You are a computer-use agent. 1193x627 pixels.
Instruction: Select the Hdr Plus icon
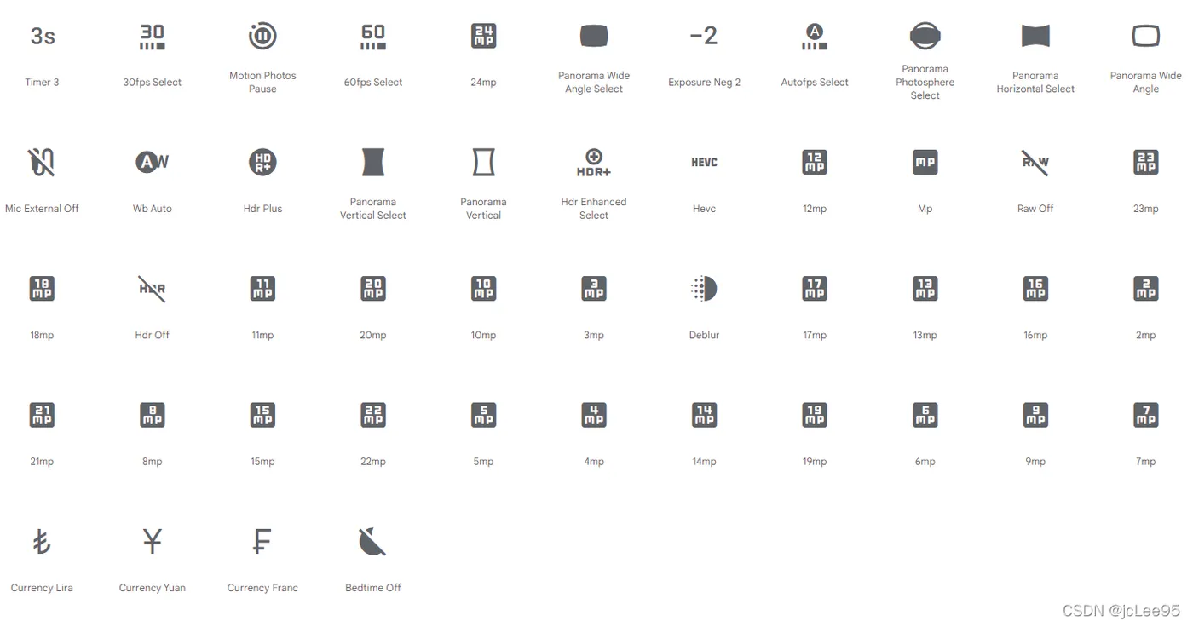coord(262,162)
